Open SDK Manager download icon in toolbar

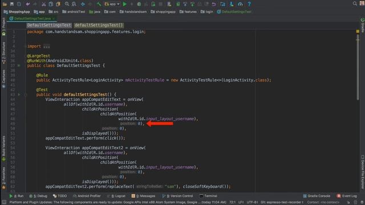click(232, 4)
